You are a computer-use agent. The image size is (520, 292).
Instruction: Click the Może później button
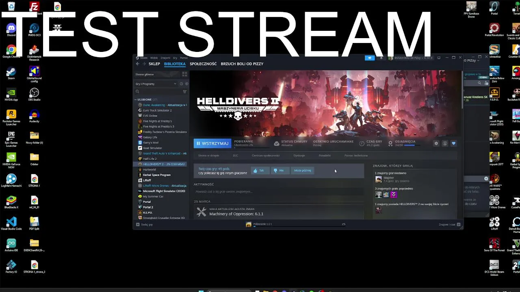coord(302,170)
